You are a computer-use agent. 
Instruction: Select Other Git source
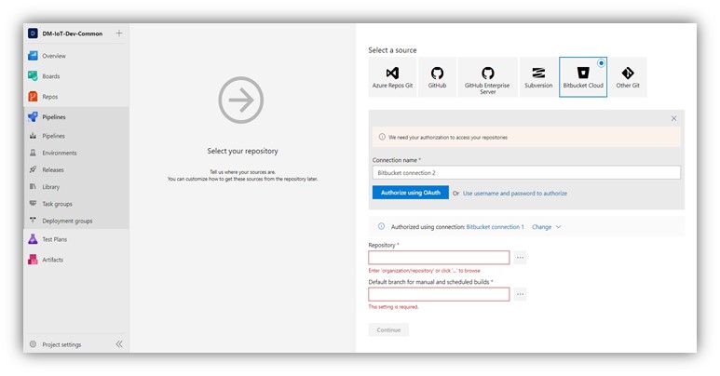(x=628, y=77)
